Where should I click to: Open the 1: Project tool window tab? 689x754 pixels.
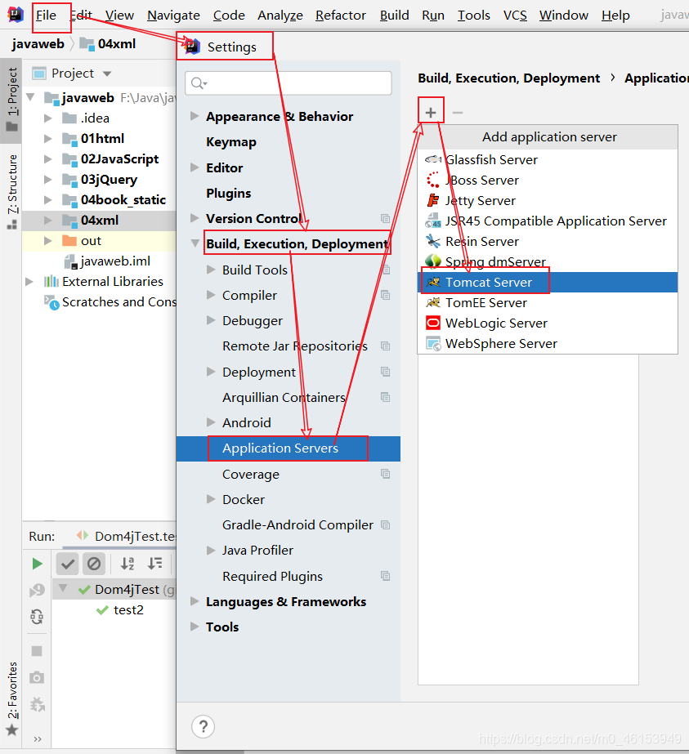point(12,100)
